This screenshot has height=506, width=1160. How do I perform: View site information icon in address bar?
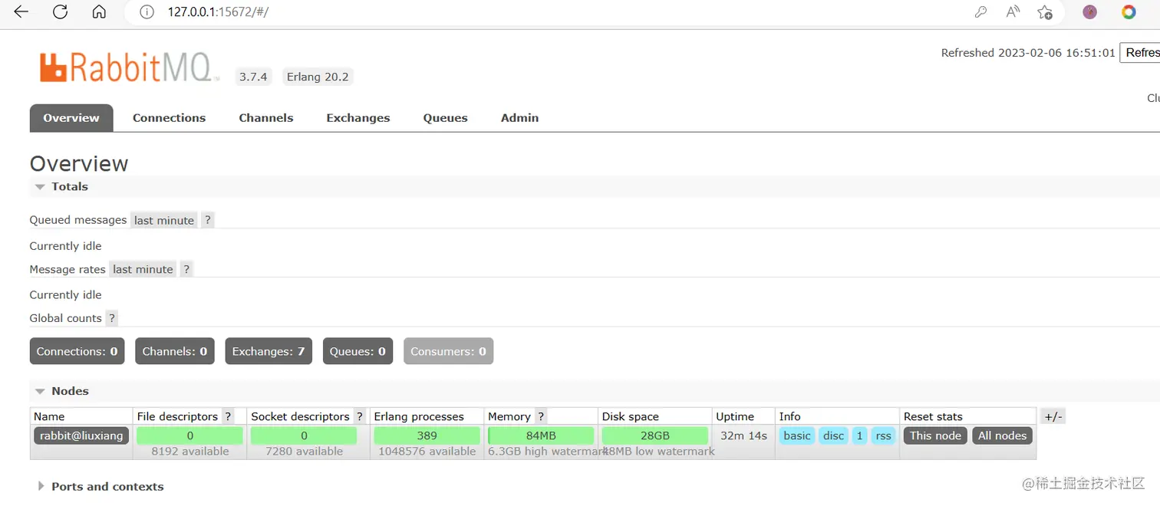[x=148, y=11]
